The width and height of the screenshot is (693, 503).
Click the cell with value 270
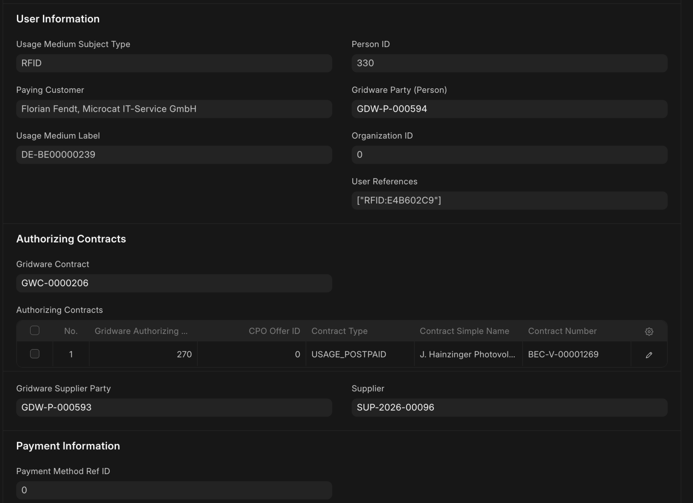click(143, 354)
